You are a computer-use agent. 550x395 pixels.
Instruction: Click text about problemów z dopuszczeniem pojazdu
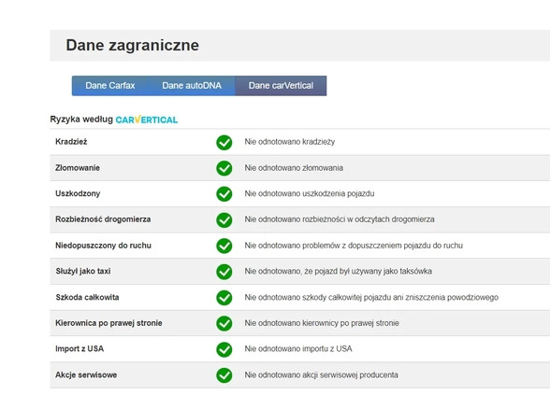354,246
